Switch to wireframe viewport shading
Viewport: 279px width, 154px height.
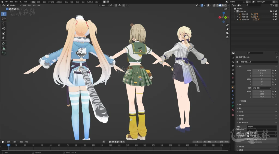coord(217,5)
